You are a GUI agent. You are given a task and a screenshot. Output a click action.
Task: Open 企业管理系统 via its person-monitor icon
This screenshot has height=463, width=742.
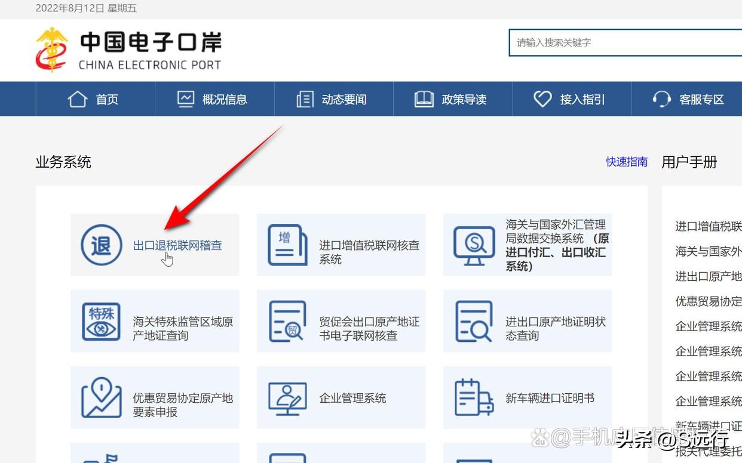click(287, 397)
